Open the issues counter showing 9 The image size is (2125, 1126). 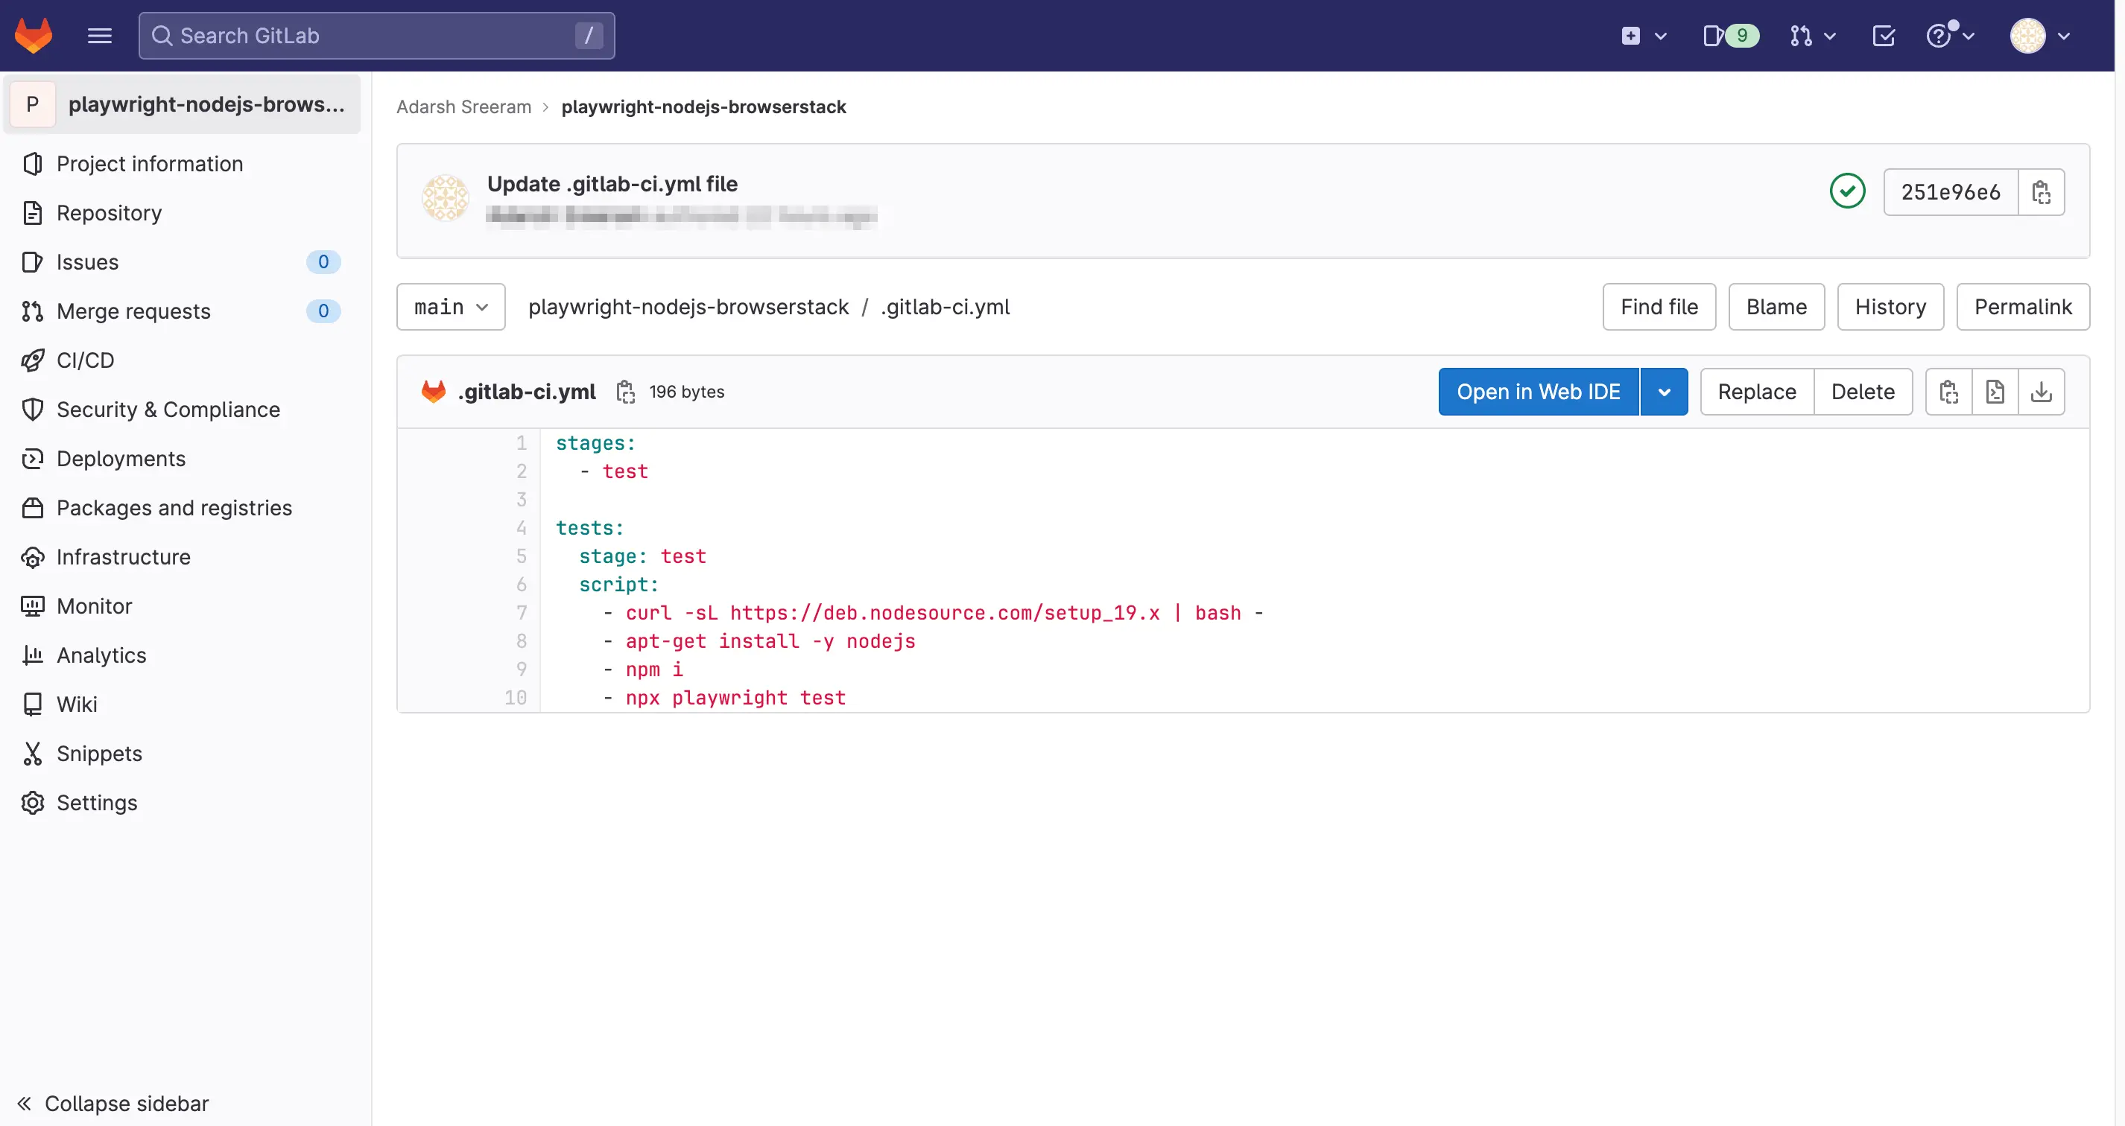click(x=1731, y=36)
